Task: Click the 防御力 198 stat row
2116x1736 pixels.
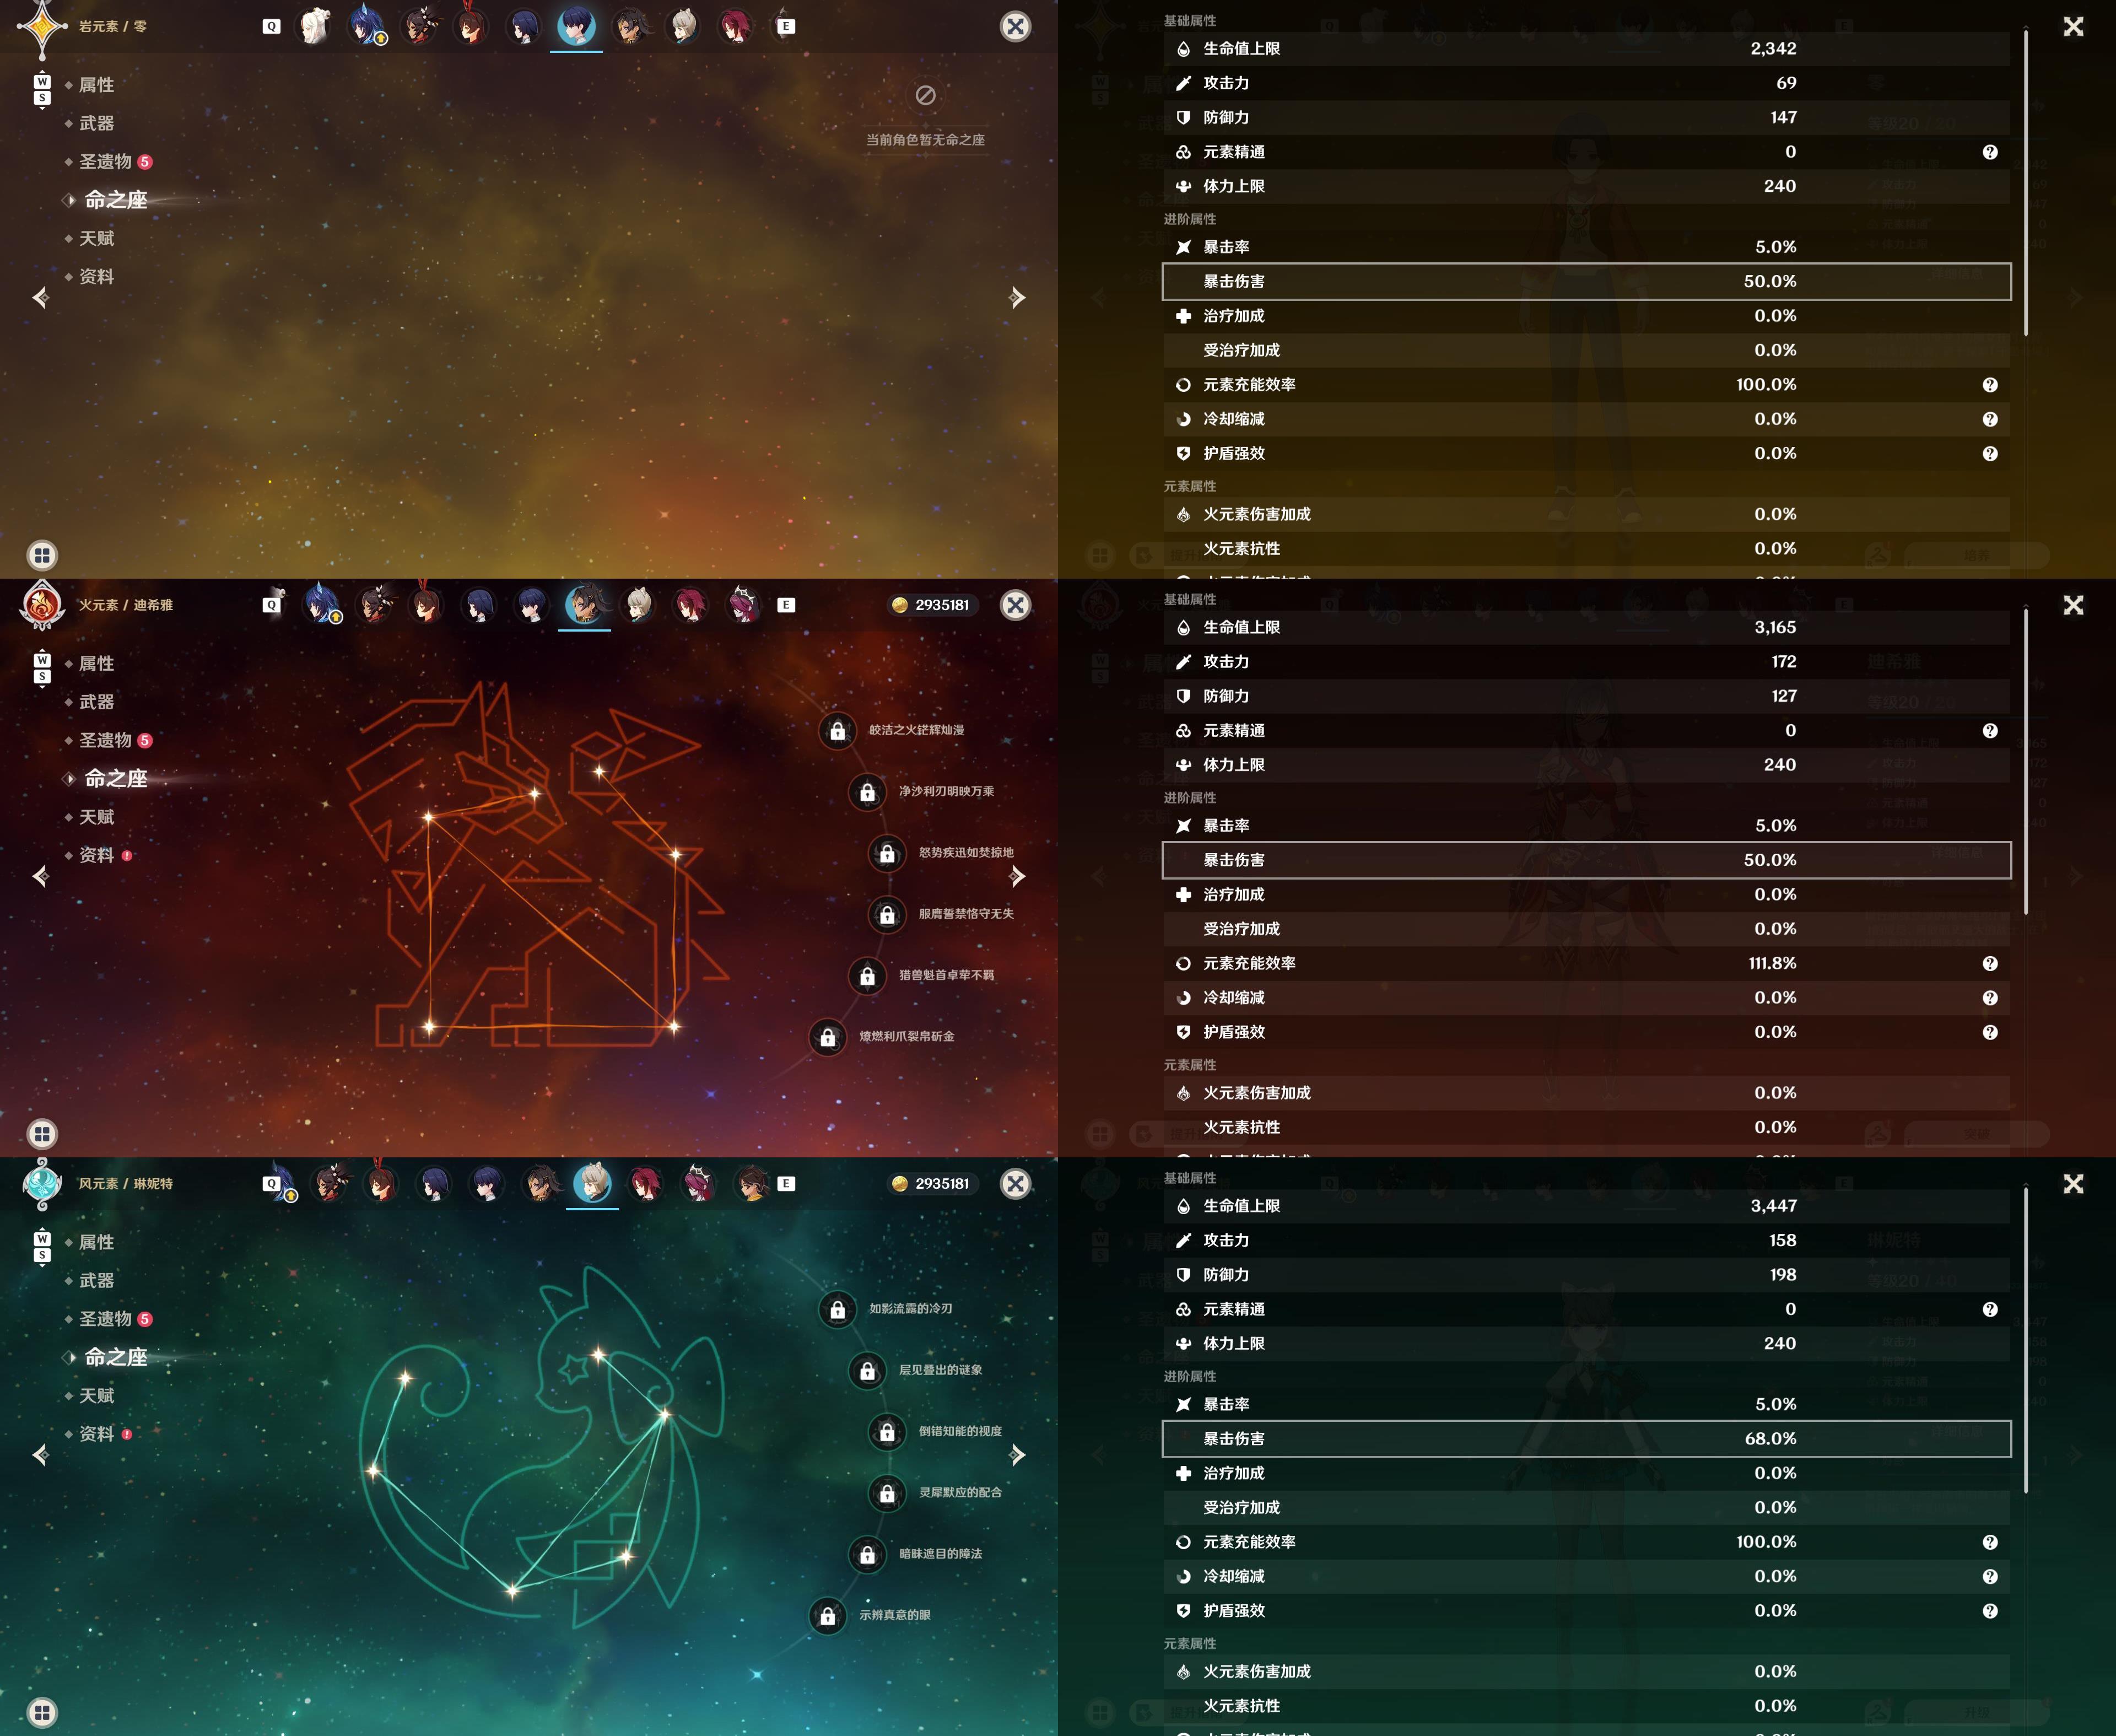Action: (1586, 1275)
